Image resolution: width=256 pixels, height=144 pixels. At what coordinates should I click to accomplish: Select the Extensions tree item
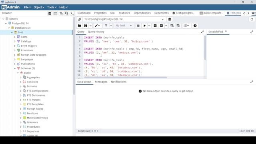[27, 50]
